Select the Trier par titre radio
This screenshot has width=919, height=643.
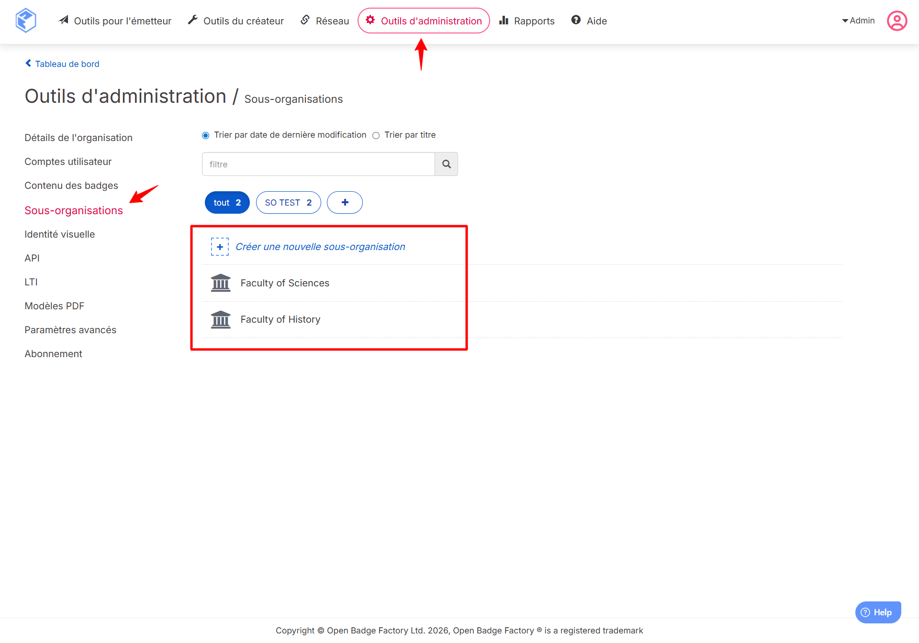point(376,135)
